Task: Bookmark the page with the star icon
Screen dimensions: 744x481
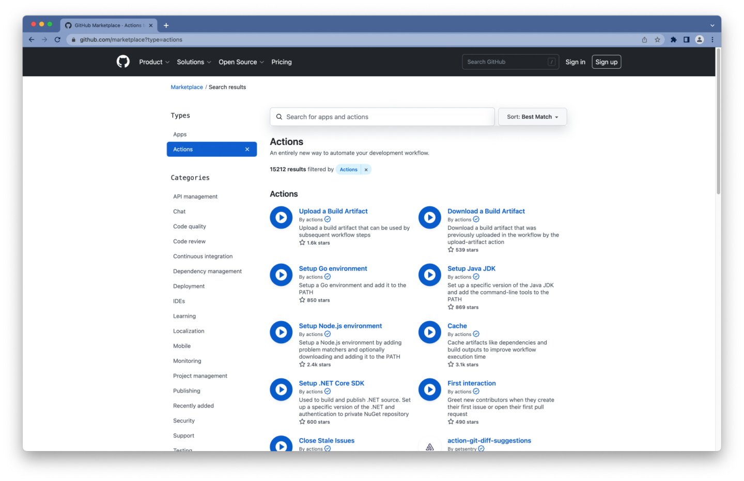Action: (657, 40)
